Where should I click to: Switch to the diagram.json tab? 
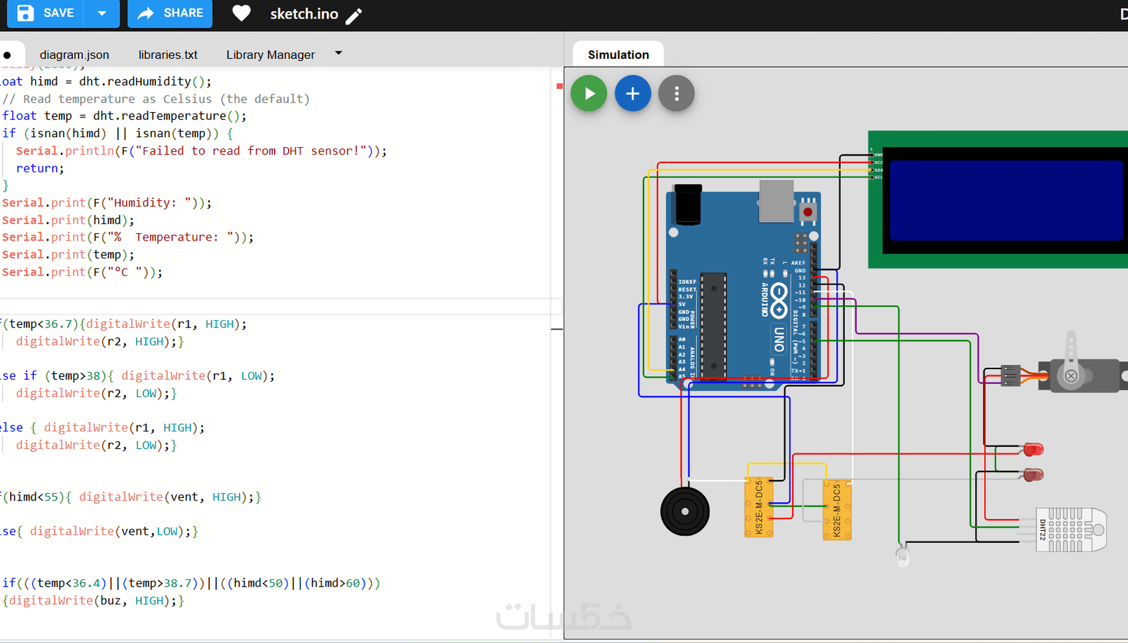click(x=74, y=54)
